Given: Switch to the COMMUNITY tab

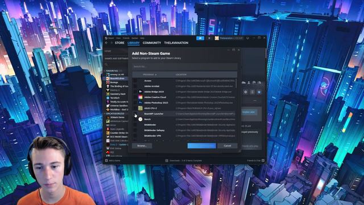Looking at the screenshot, I should [x=152, y=43].
